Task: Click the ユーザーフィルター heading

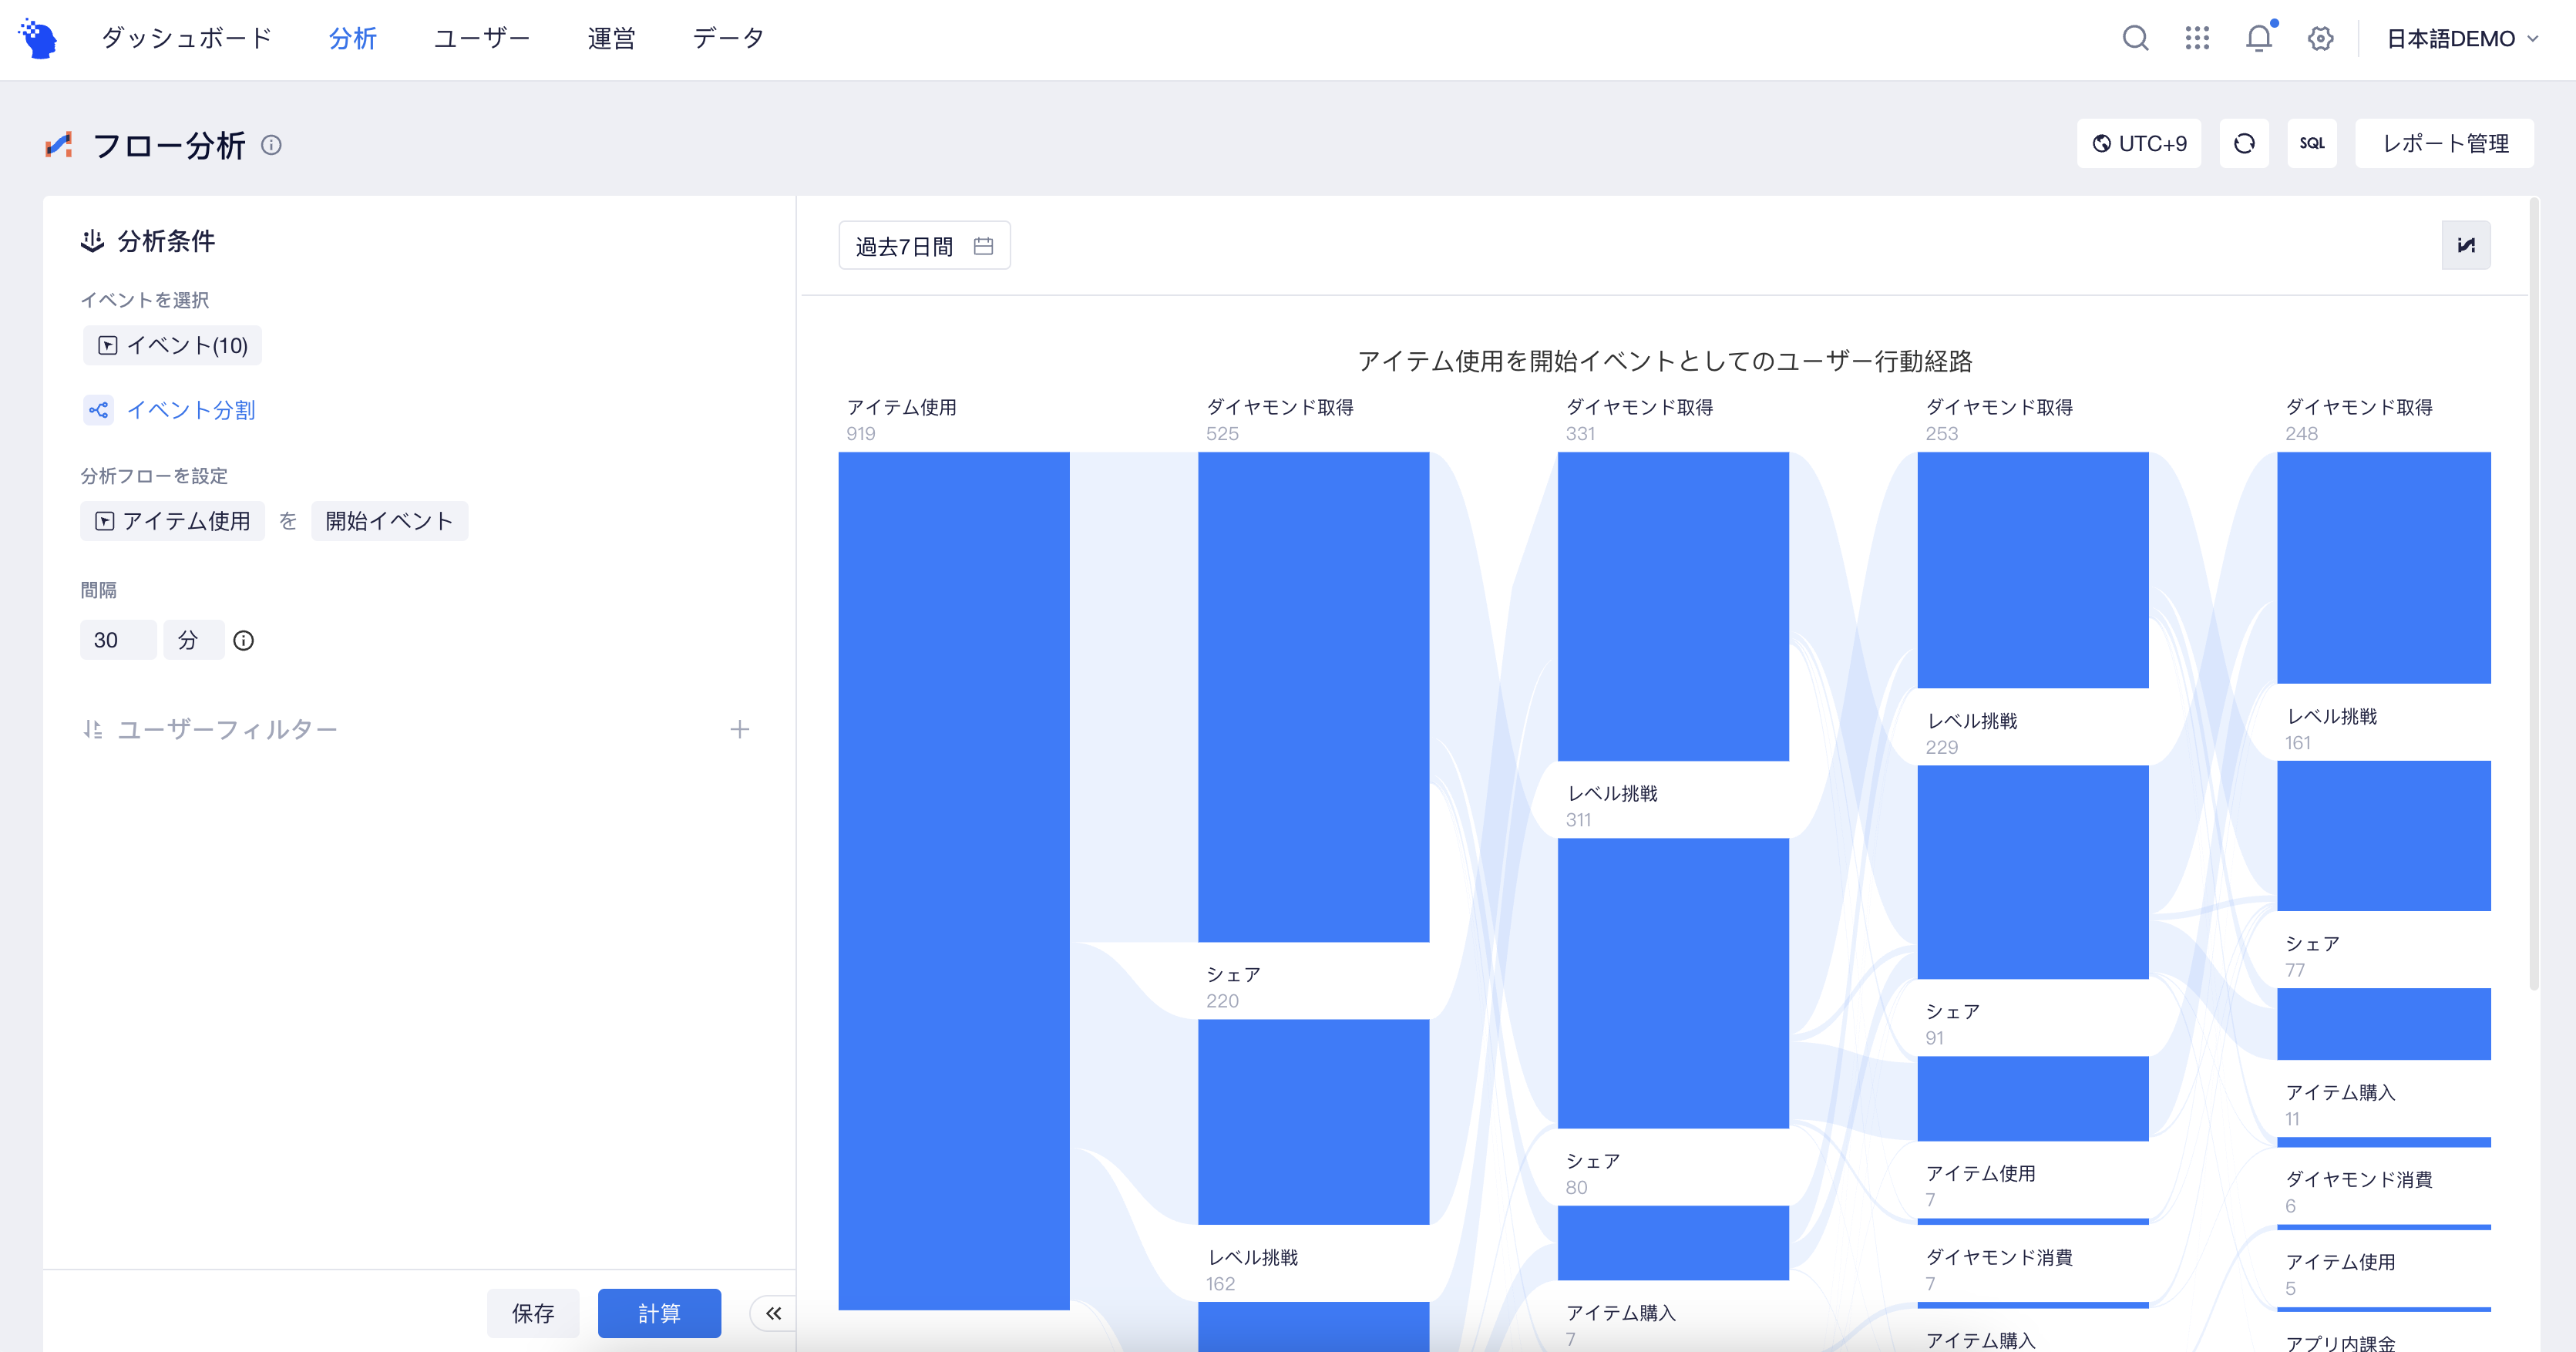Action: click(228, 730)
